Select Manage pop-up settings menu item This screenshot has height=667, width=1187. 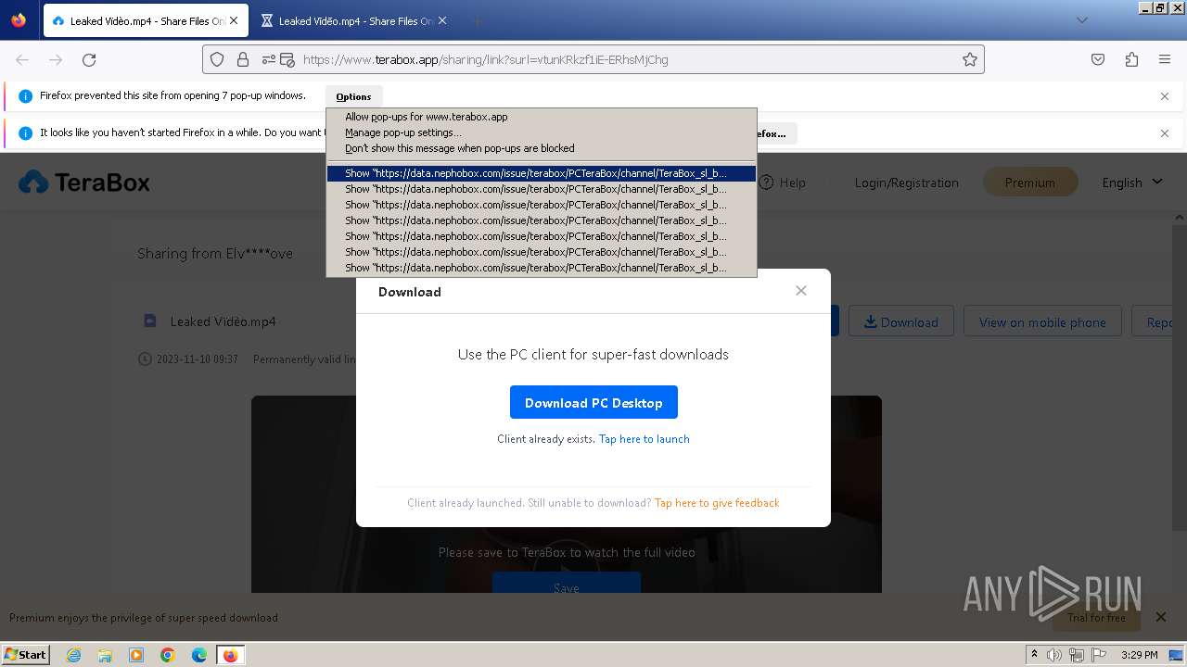coord(541,132)
